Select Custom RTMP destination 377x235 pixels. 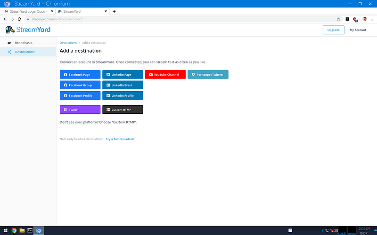point(123,110)
